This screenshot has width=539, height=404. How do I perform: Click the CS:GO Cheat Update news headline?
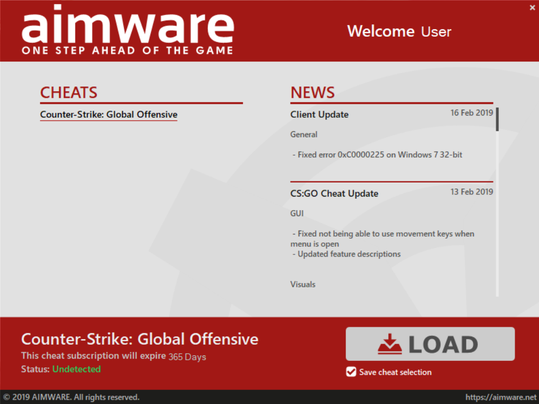(x=334, y=193)
